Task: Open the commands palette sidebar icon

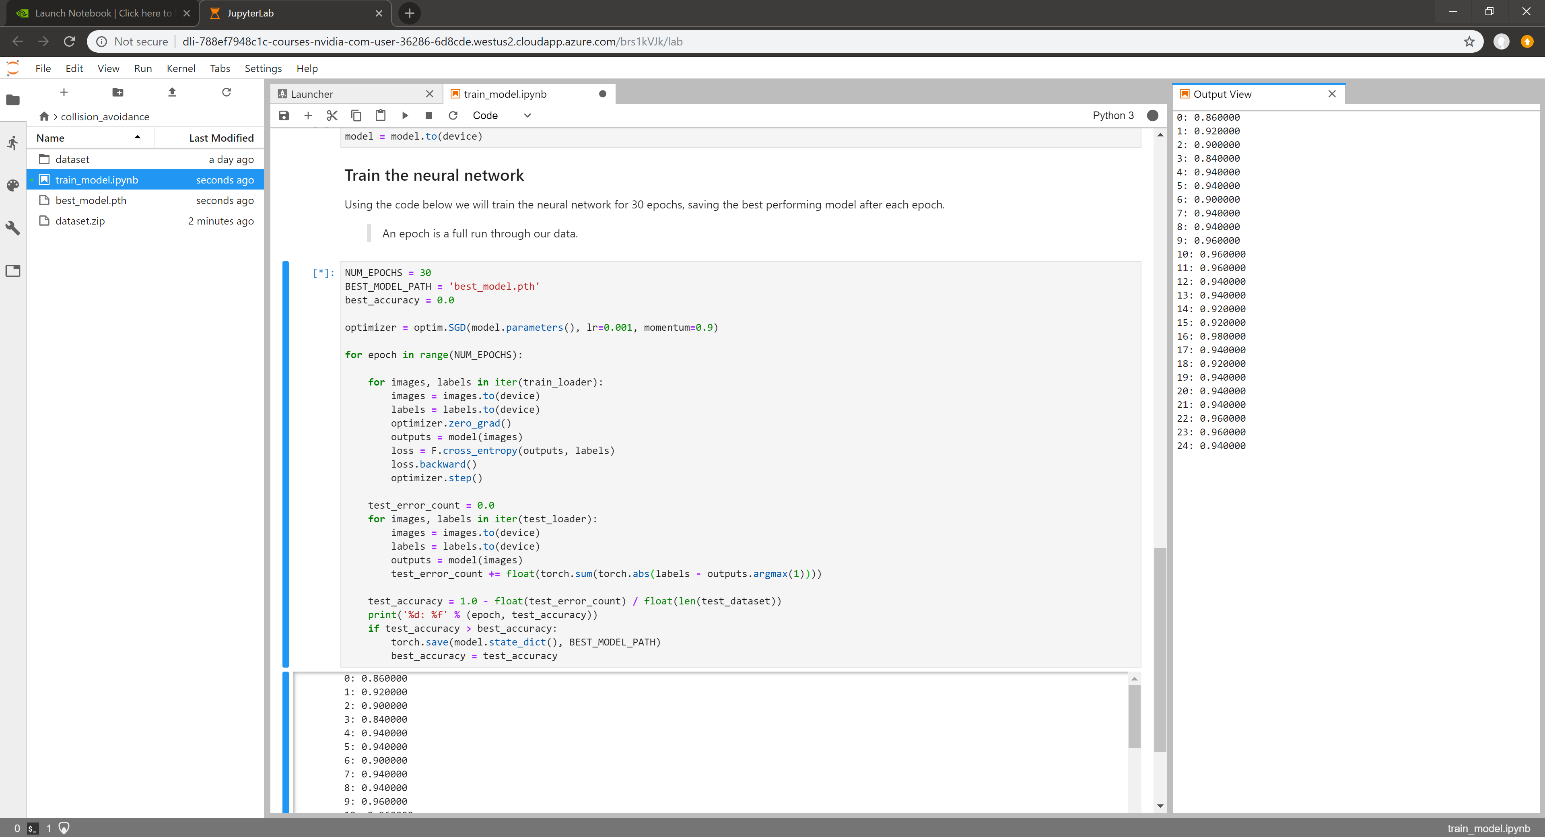Action: coord(12,186)
